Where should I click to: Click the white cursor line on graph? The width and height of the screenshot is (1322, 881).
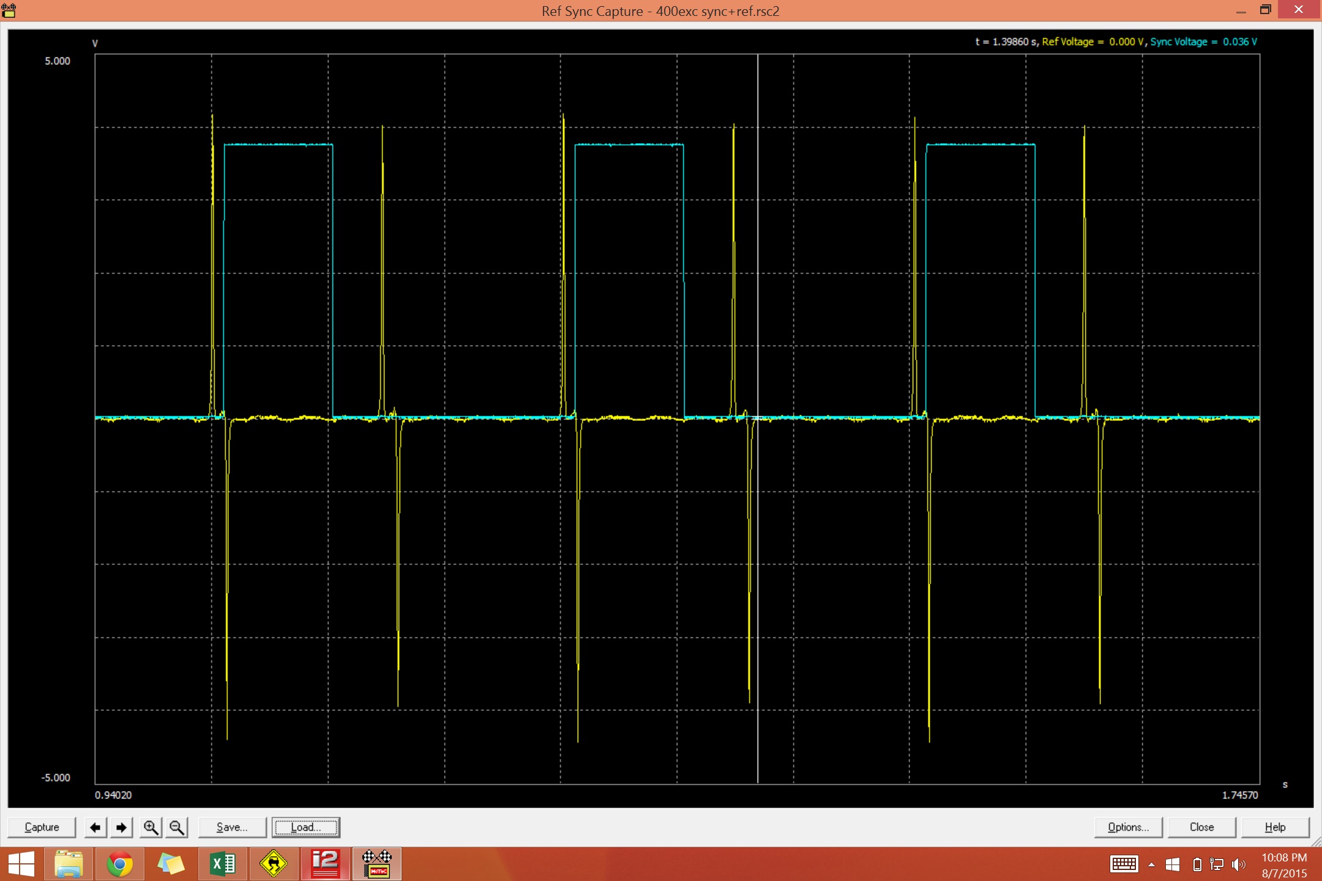(758, 418)
